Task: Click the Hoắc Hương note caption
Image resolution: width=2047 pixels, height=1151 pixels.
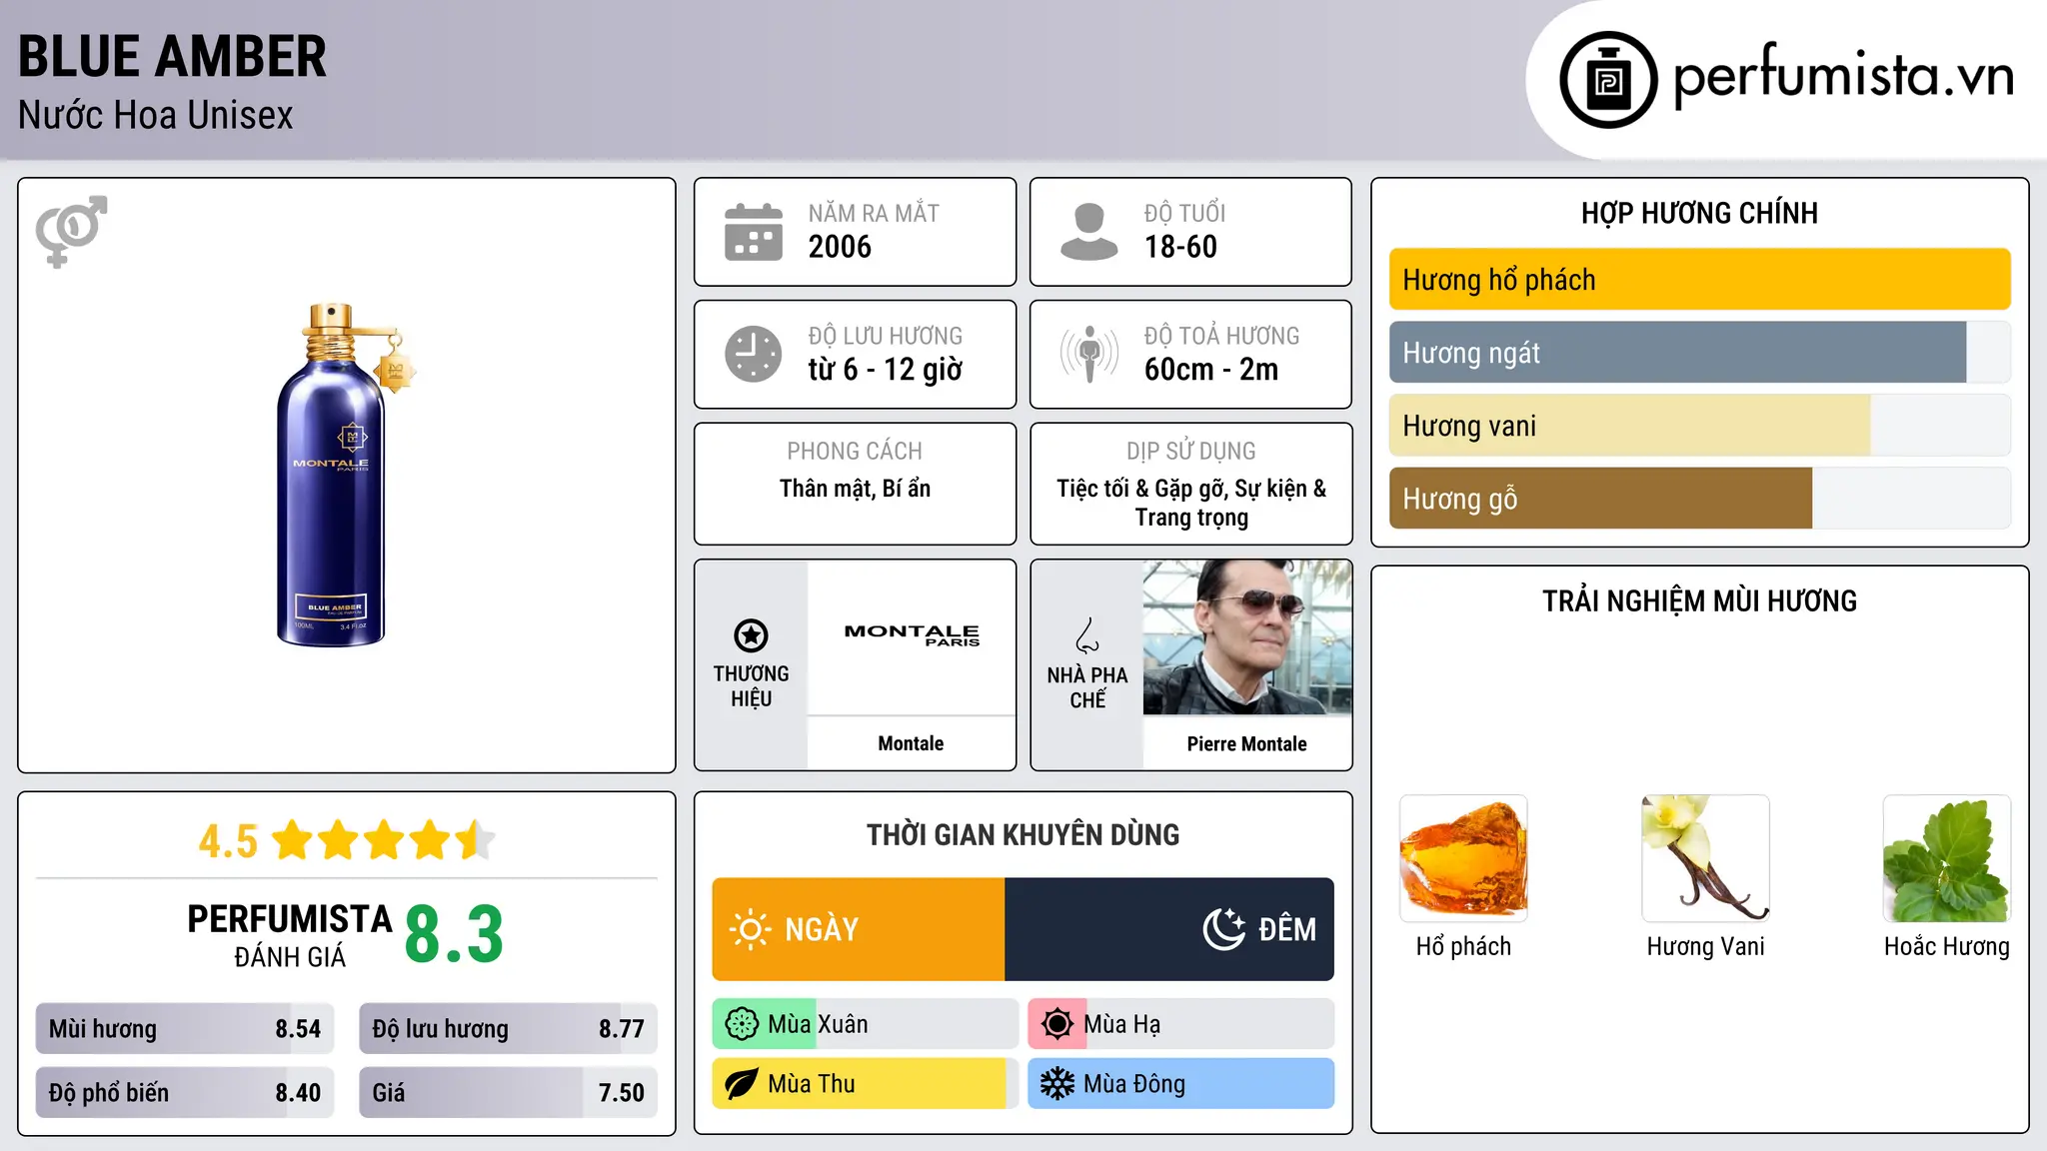Action: (1947, 946)
